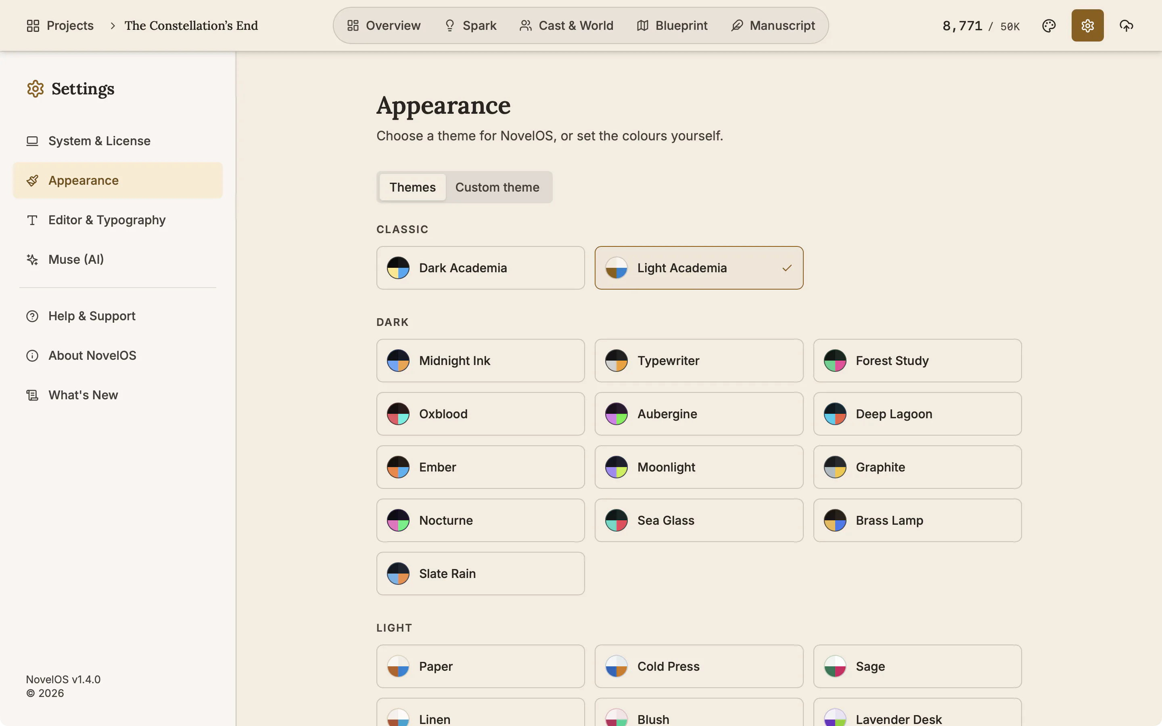
Task: Click the checkmark on Light Academia
Action: (x=786, y=268)
